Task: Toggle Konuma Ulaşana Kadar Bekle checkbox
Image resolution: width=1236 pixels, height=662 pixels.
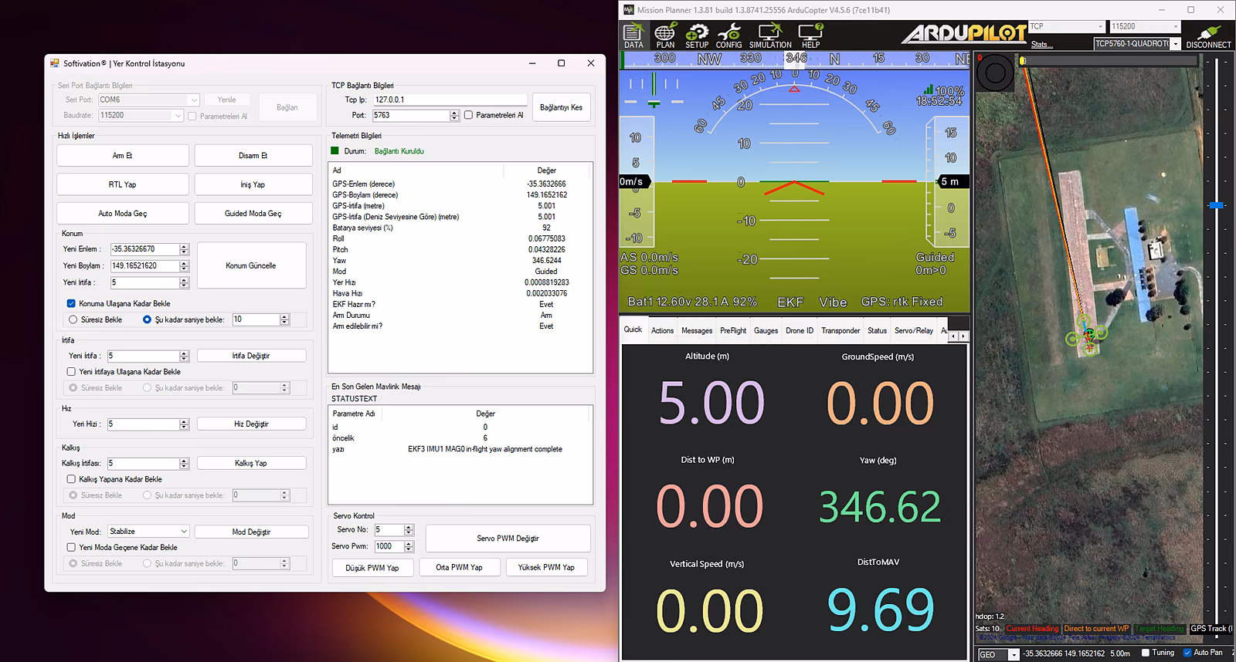Action: [x=71, y=303]
